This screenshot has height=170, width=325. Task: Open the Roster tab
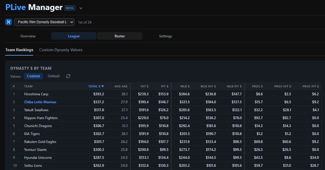pyautogui.click(x=120, y=36)
